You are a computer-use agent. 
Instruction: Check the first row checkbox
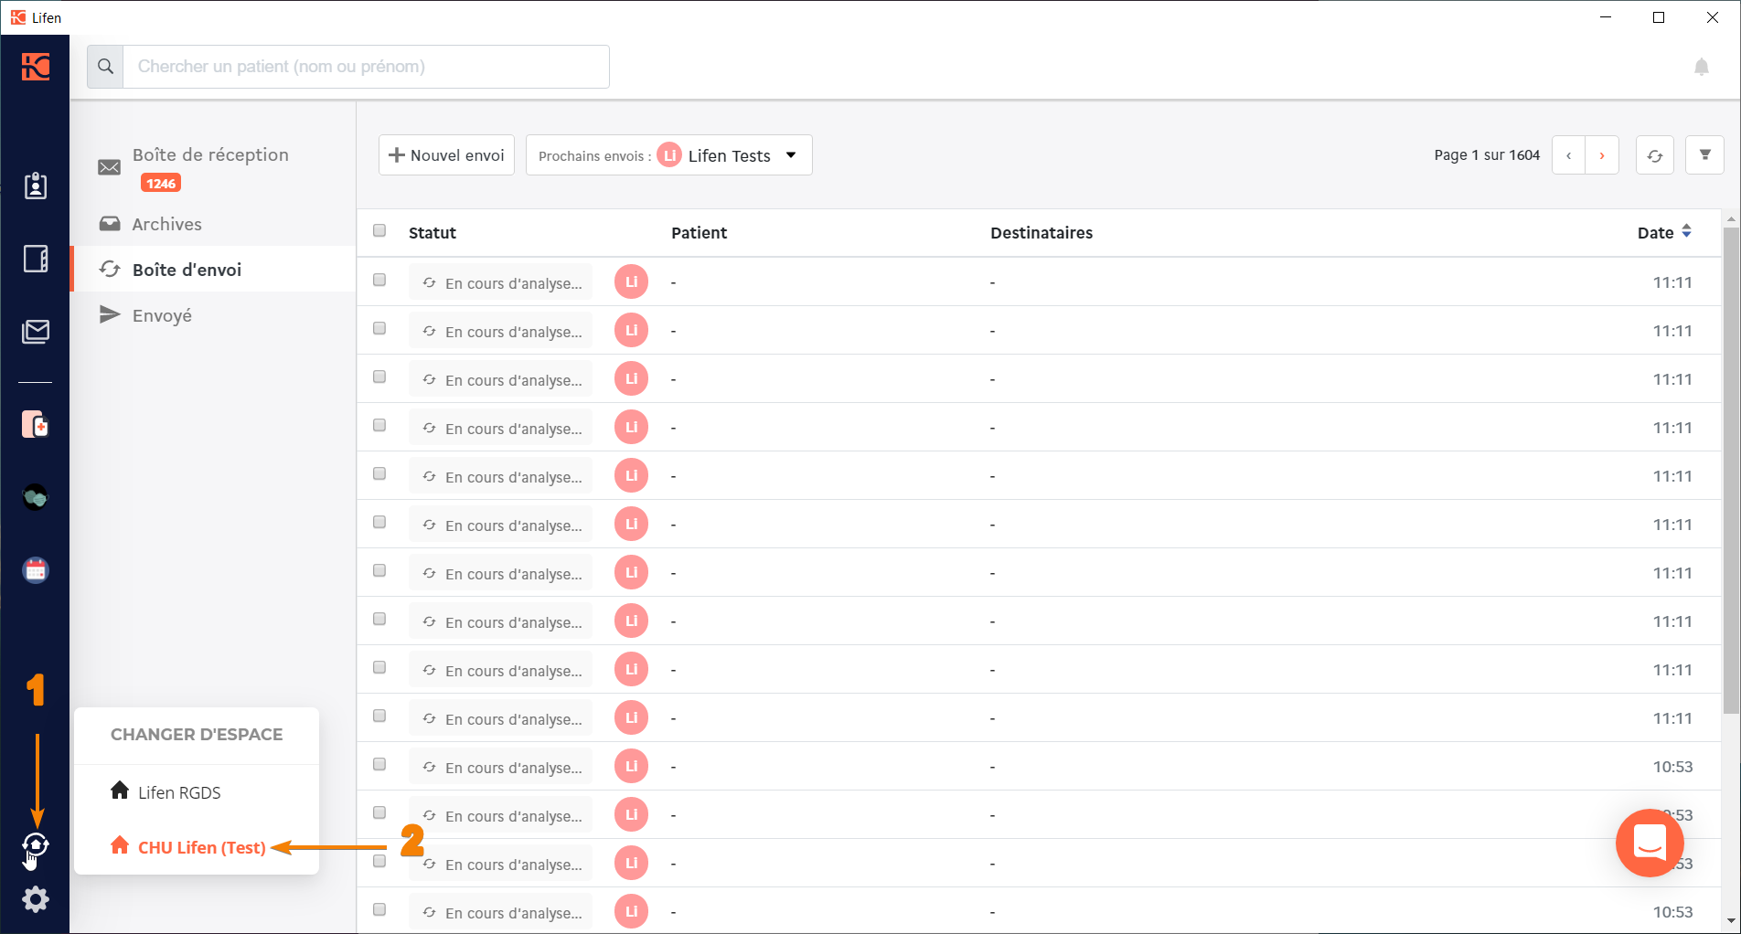click(x=379, y=281)
